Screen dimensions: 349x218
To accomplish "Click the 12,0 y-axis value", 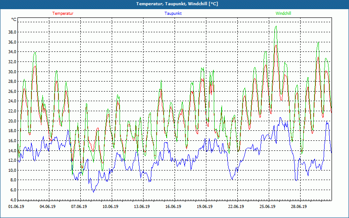I will 12,160.
